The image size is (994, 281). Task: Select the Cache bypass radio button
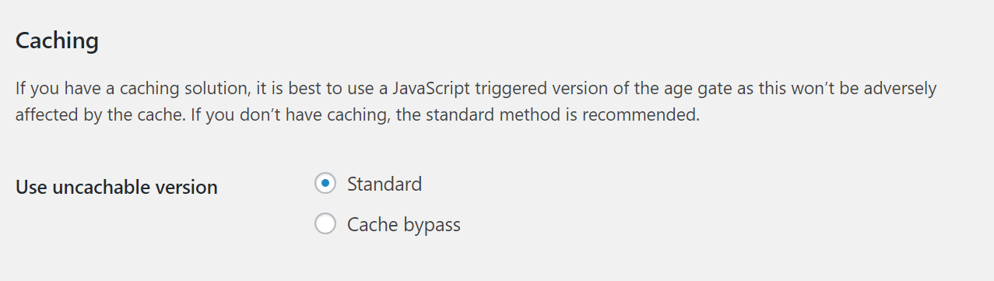click(325, 224)
